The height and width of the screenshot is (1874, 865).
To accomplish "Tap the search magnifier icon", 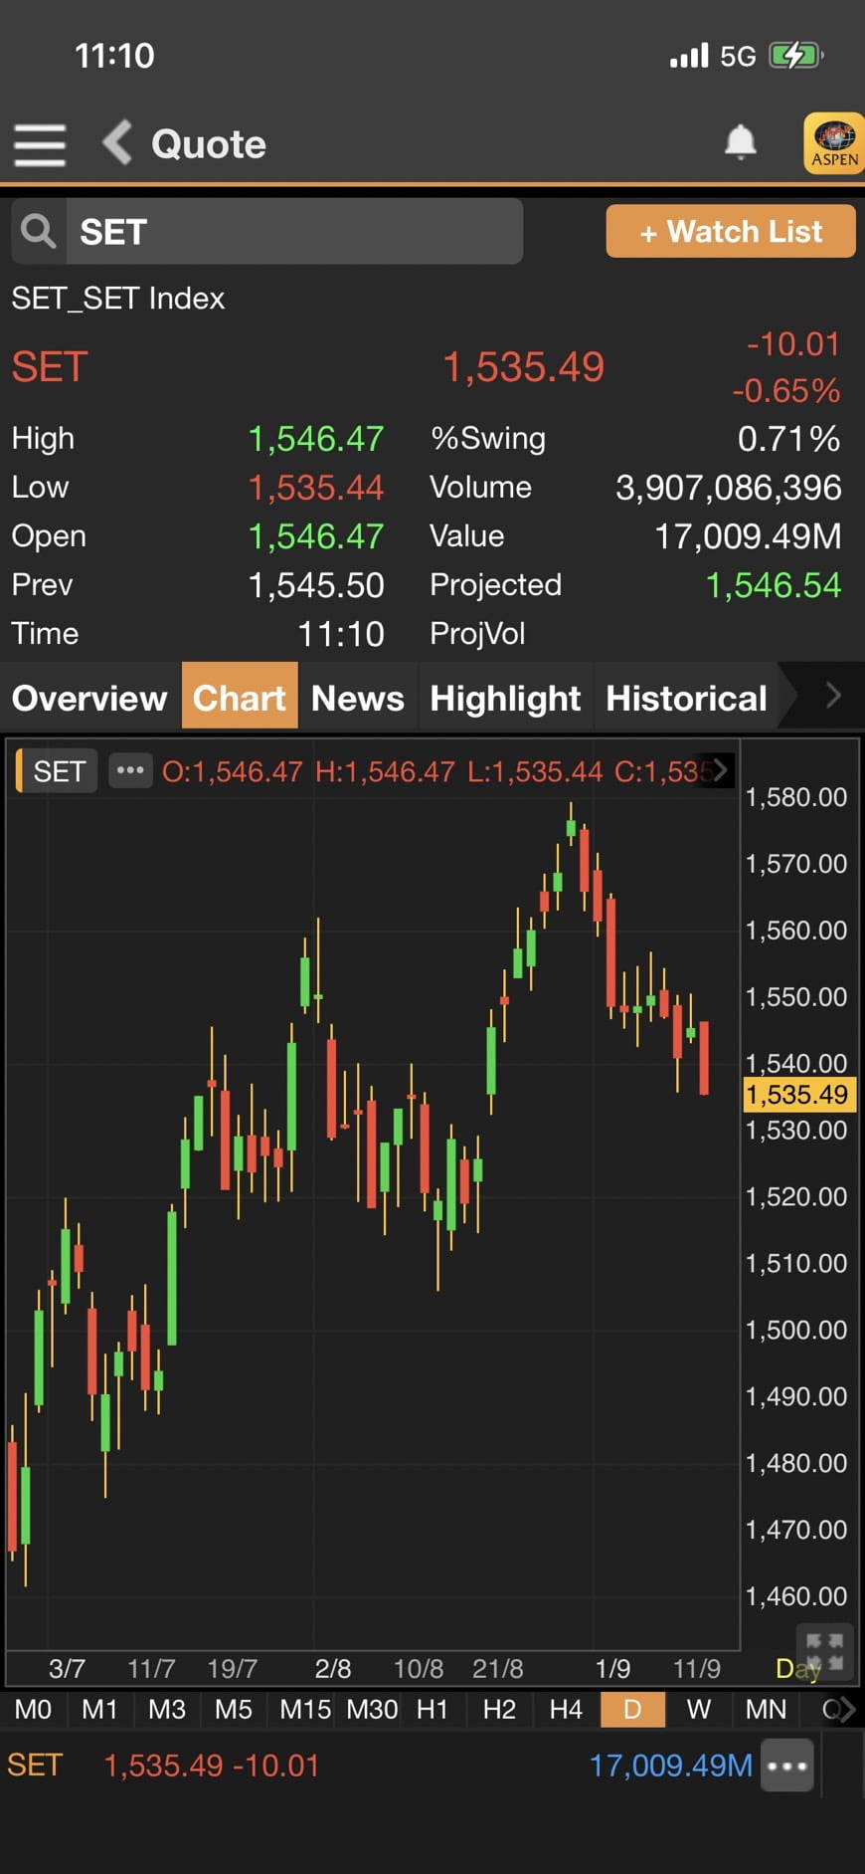I will tap(39, 232).
